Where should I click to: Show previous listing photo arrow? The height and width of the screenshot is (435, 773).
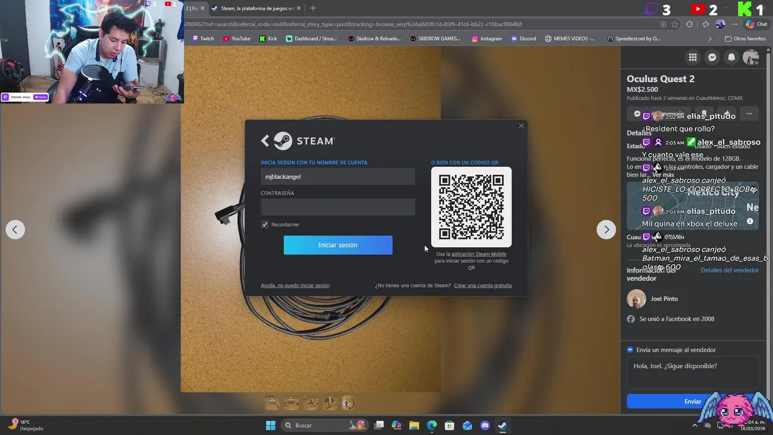click(x=15, y=230)
